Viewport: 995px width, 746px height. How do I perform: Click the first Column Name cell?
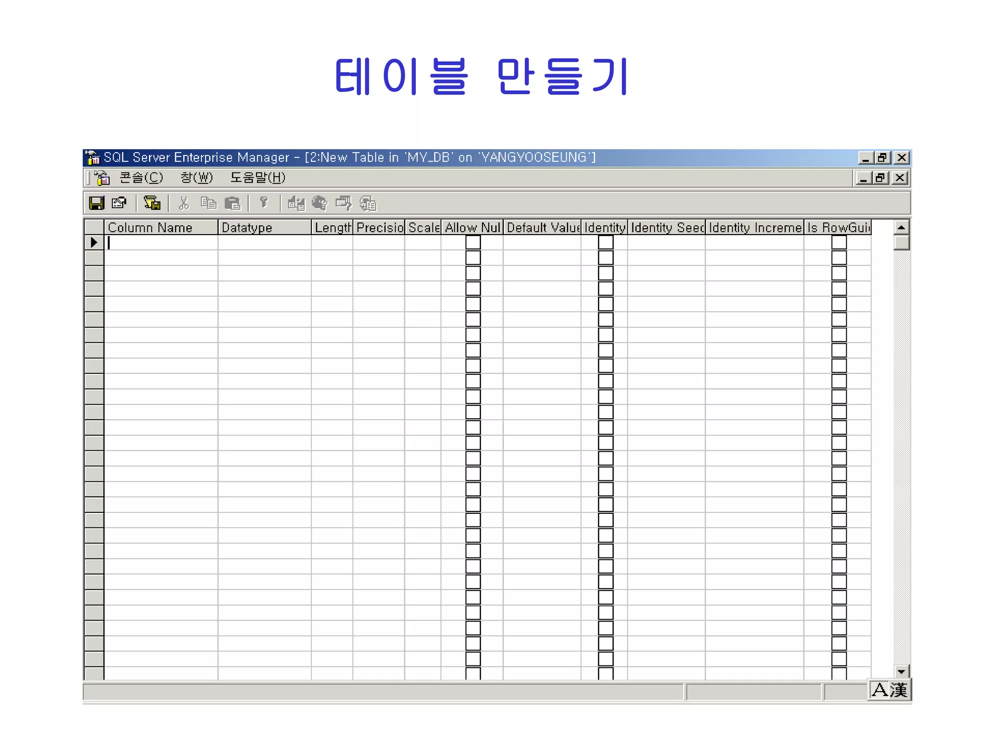(x=160, y=242)
